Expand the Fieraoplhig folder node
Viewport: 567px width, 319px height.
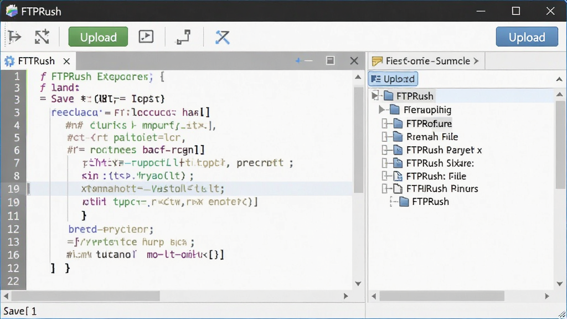click(382, 109)
